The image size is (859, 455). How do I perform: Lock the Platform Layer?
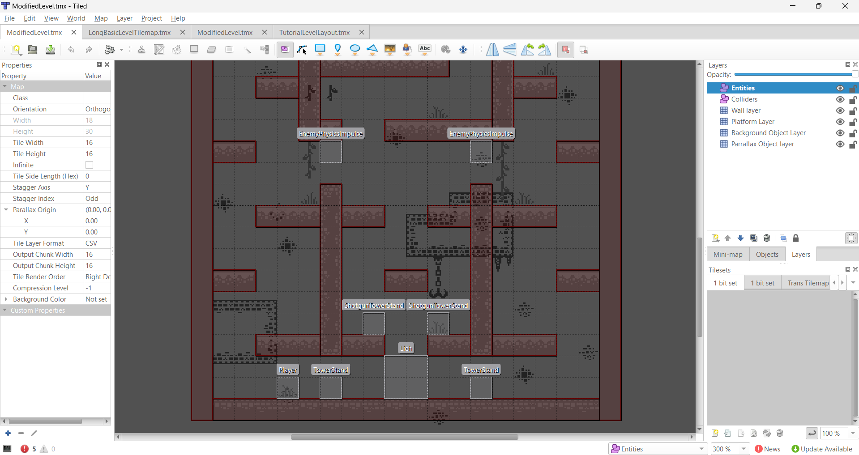[x=853, y=122]
